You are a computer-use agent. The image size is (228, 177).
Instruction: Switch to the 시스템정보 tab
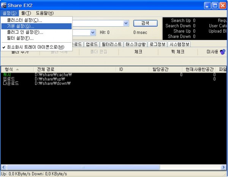pos(179,44)
